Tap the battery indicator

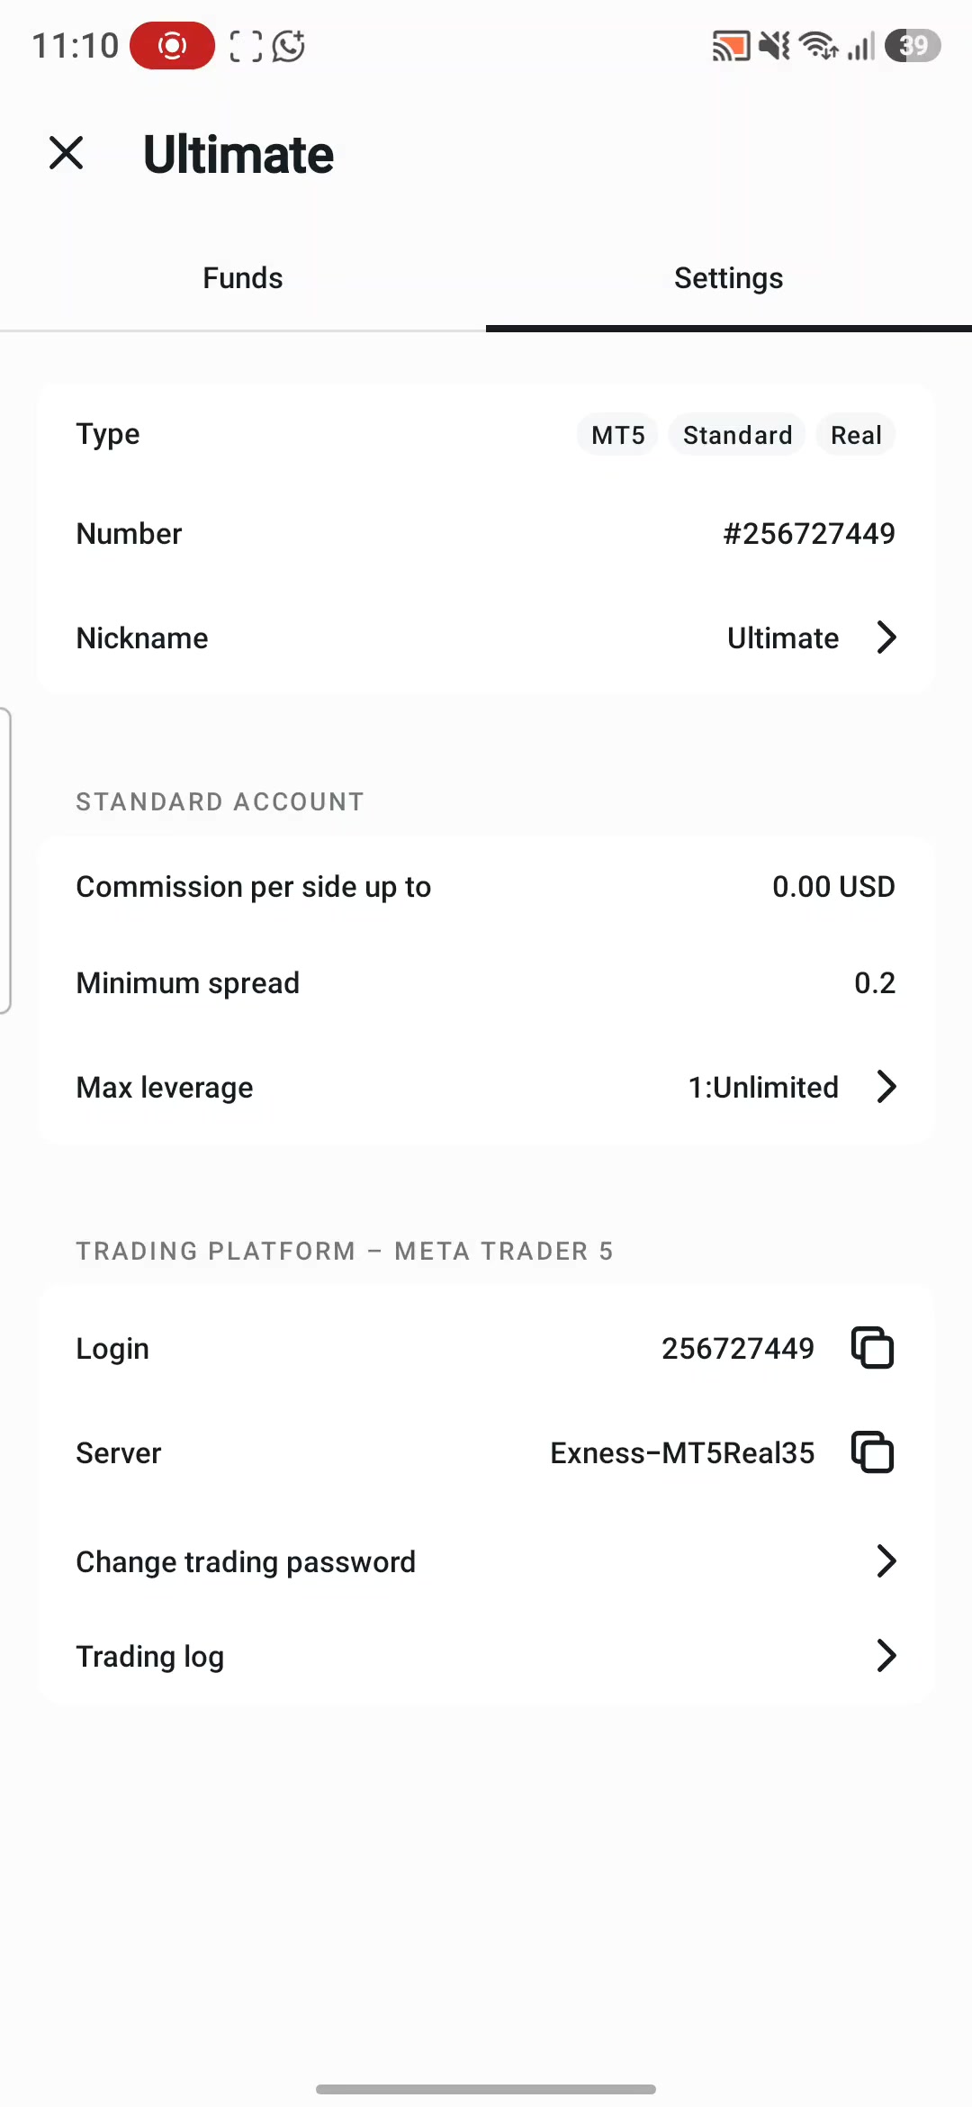coord(913,45)
